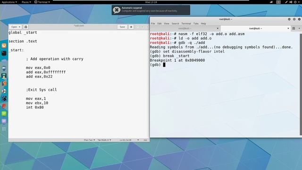
Task: Open Tab Width dropdown in status bar
Action: click(x=104, y=140)
